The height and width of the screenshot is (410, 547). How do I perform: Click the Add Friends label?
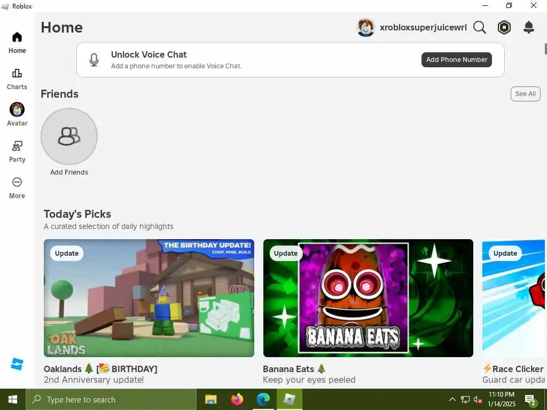(69, 172)
